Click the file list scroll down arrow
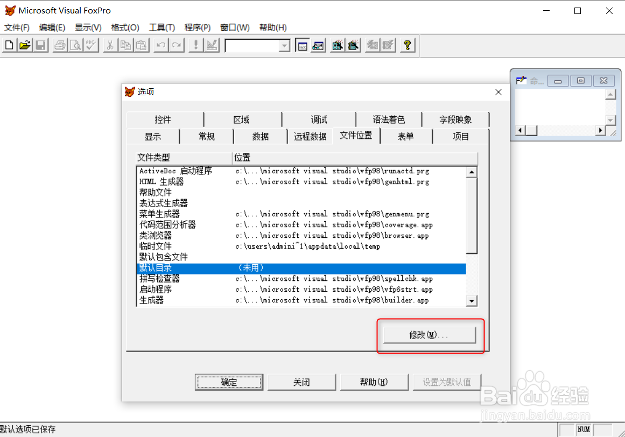The image size is (625, 437). pyautogui.click(x=472, y=301)
